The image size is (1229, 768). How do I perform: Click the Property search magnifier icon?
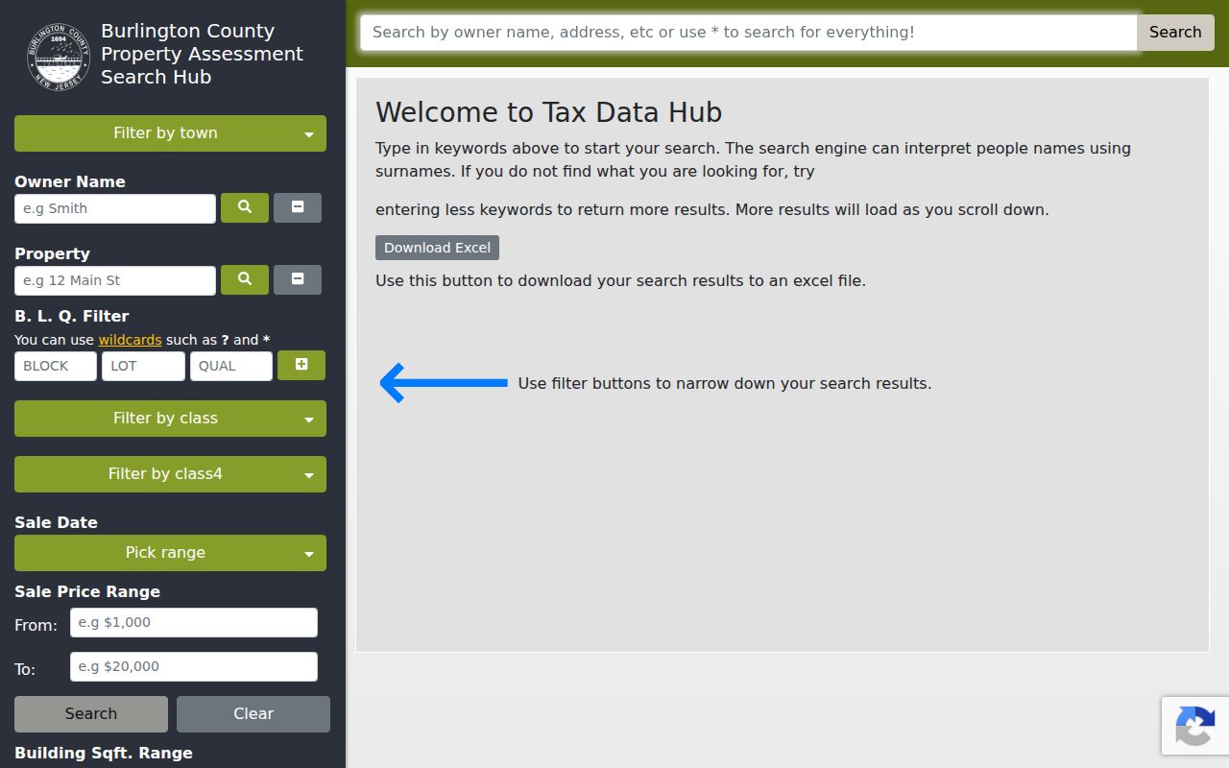tap(245, 279)
